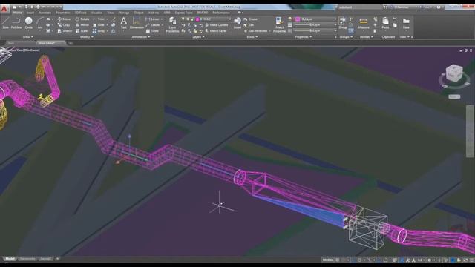The image size is (475, 267).
Task: Open the linetype ByLayer dropdown
Action: [x=315, y=30]
